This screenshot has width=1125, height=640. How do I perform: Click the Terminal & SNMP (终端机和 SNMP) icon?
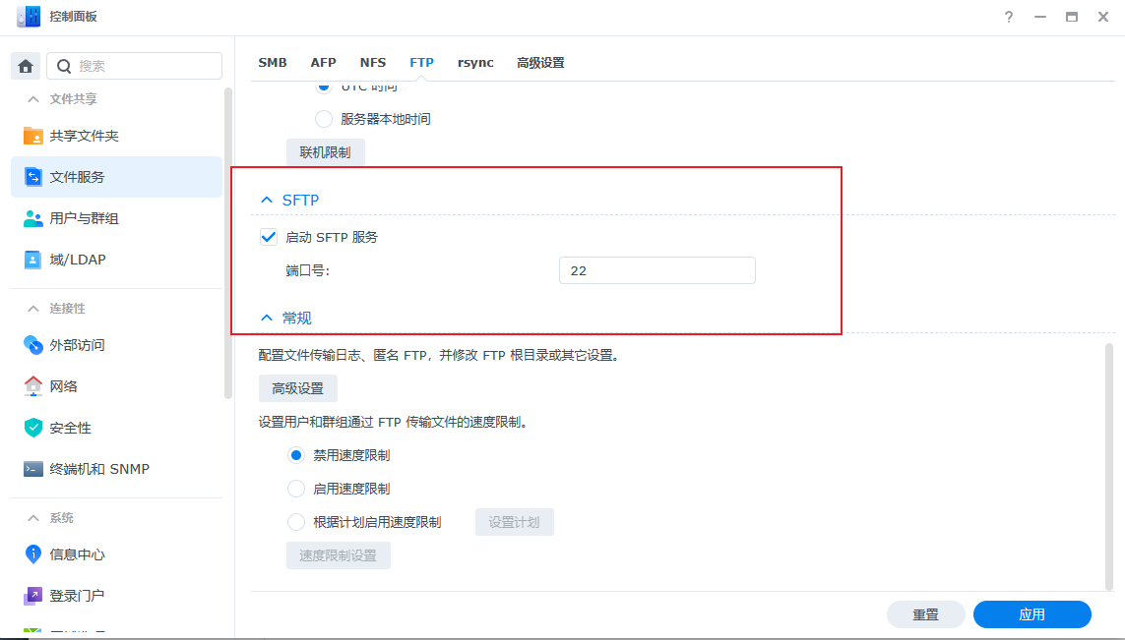click(x=33, y=469)
